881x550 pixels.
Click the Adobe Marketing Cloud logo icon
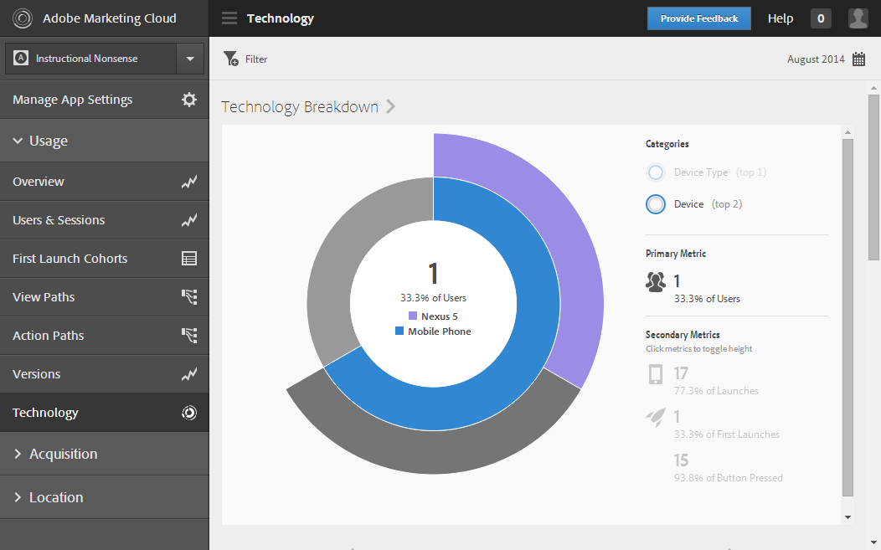tap(23, 18)
